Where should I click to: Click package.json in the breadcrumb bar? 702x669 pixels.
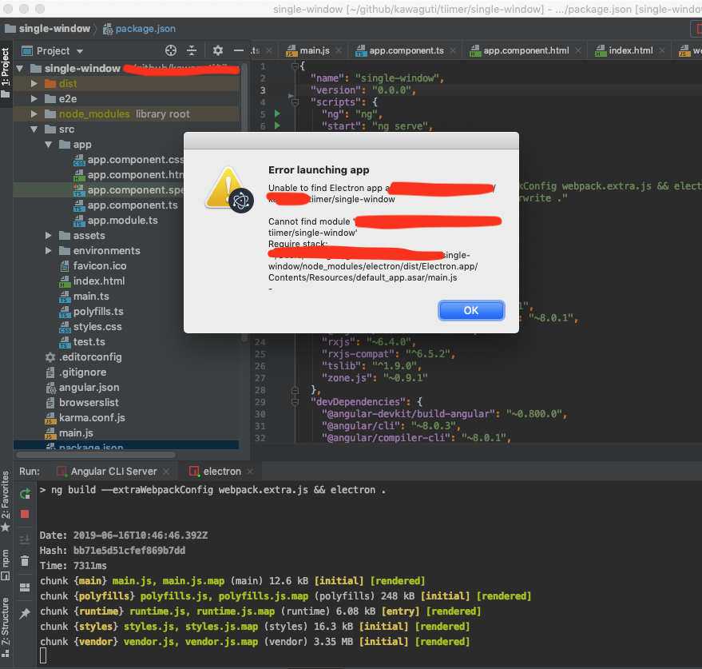click(x=145, y=29)
